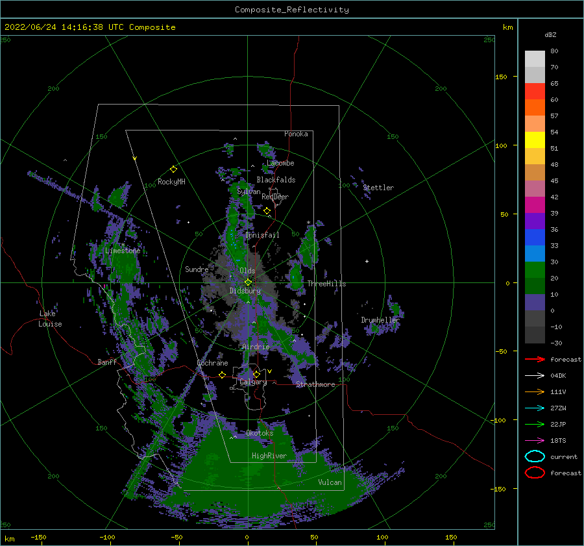
Task: Click the yellow 51-54 dBZ color swatch
Action: (535, 140)
